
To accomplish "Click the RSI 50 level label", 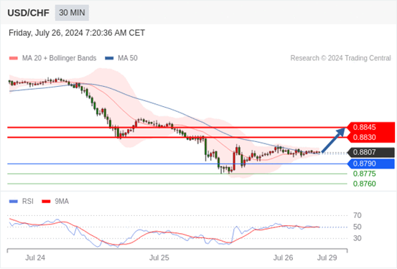I will coord(358,227).
